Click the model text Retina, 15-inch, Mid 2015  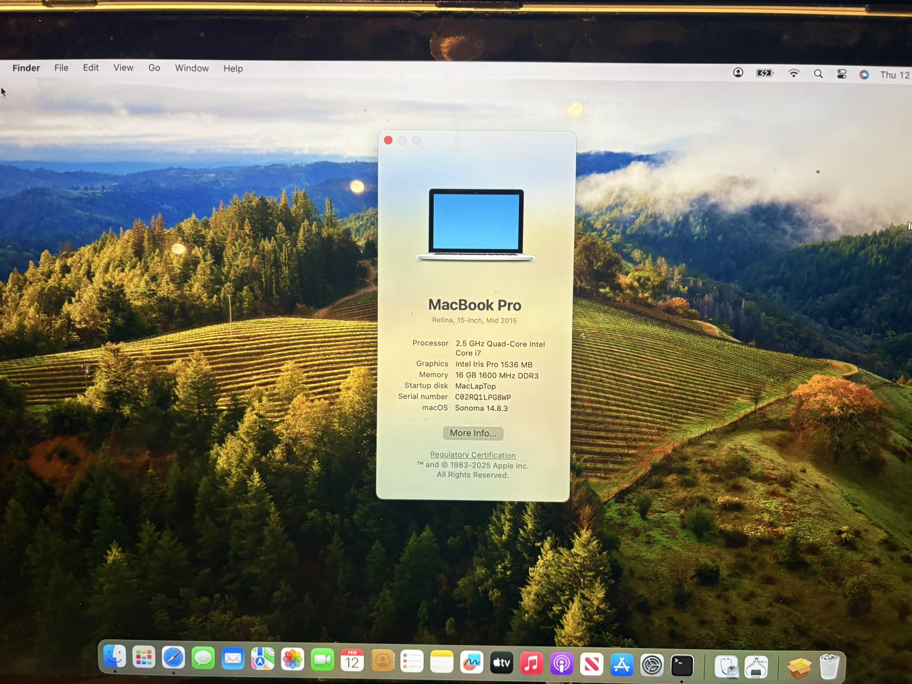(474, 321)
